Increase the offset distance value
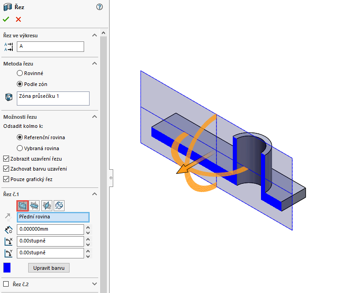341x293 pixels. tap(88, 227)
